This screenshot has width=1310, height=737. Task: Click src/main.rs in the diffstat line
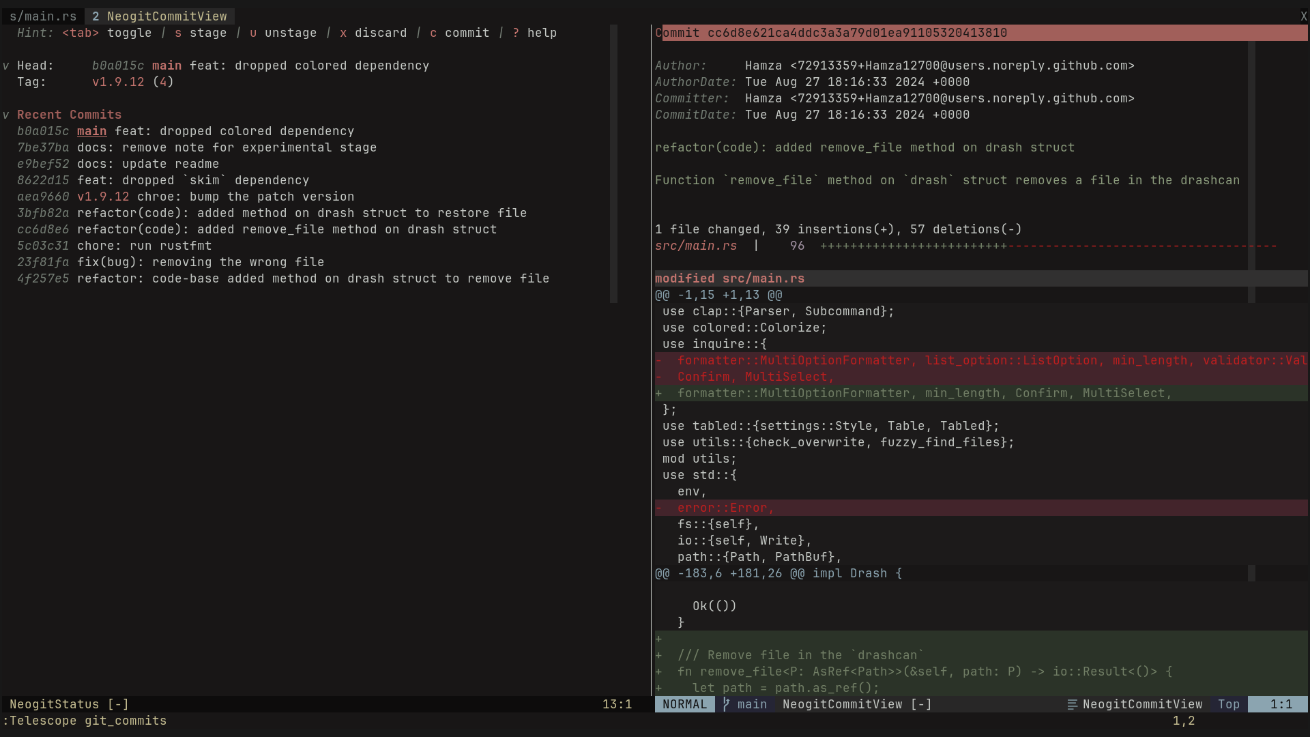tap(696, 246)
